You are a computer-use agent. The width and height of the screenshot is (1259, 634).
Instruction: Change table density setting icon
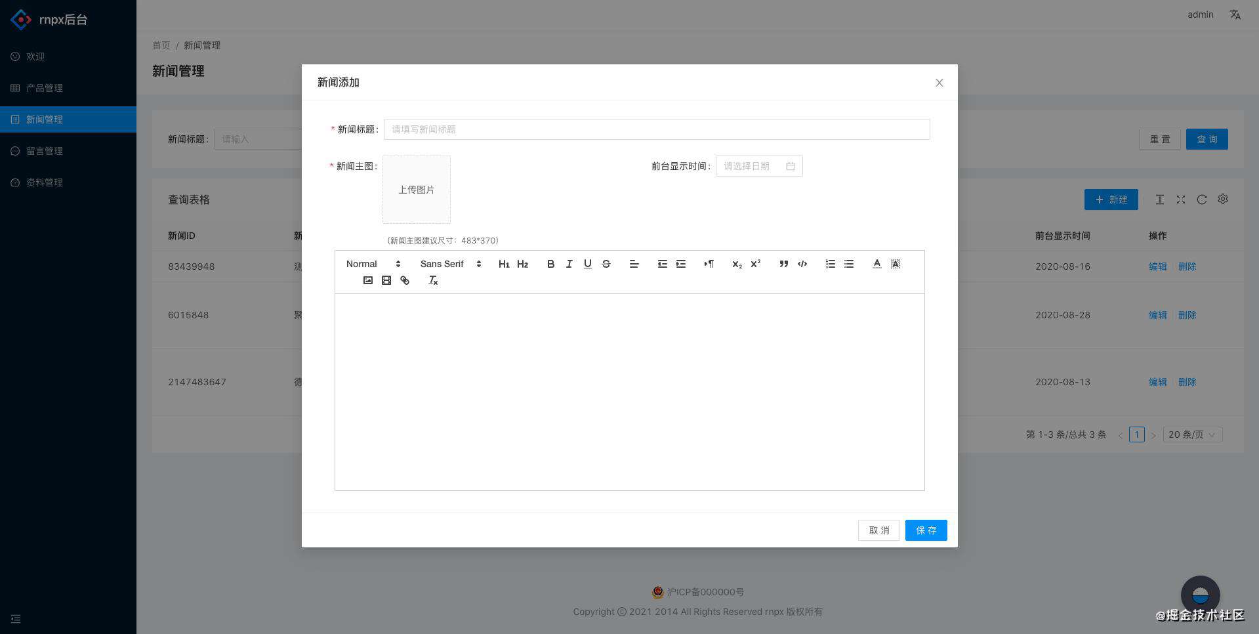(x=1159, y=200)
